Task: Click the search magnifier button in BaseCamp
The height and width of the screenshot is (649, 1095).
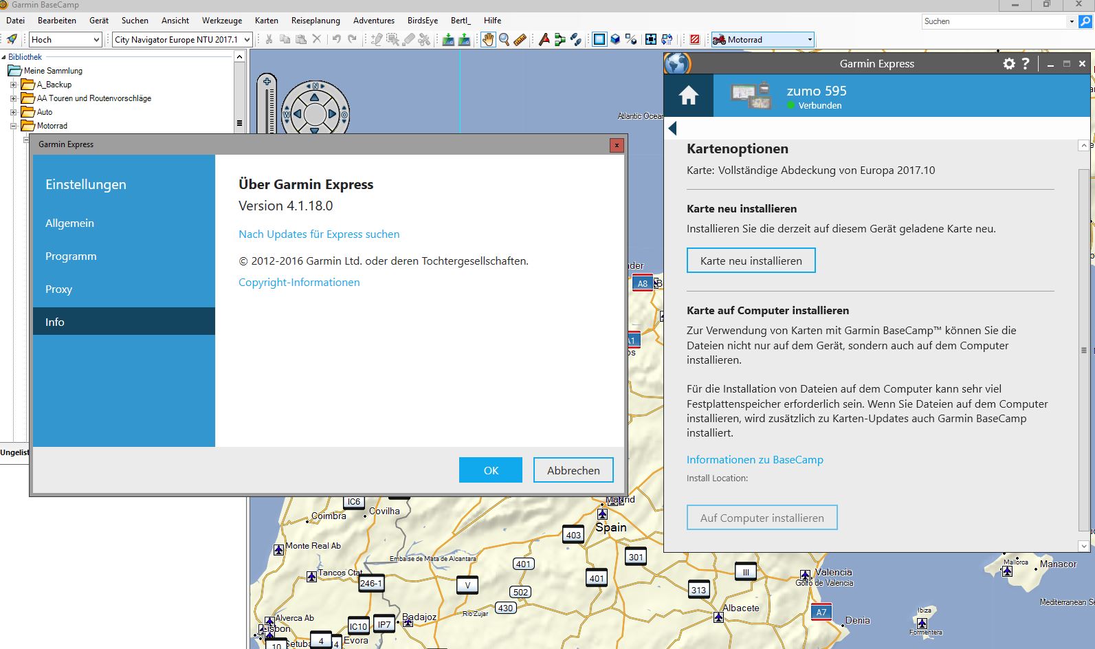Action: point(1085,21)
